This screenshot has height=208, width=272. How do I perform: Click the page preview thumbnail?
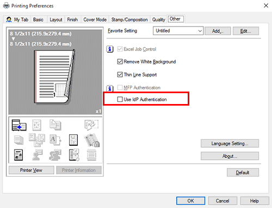coord(54,76)
